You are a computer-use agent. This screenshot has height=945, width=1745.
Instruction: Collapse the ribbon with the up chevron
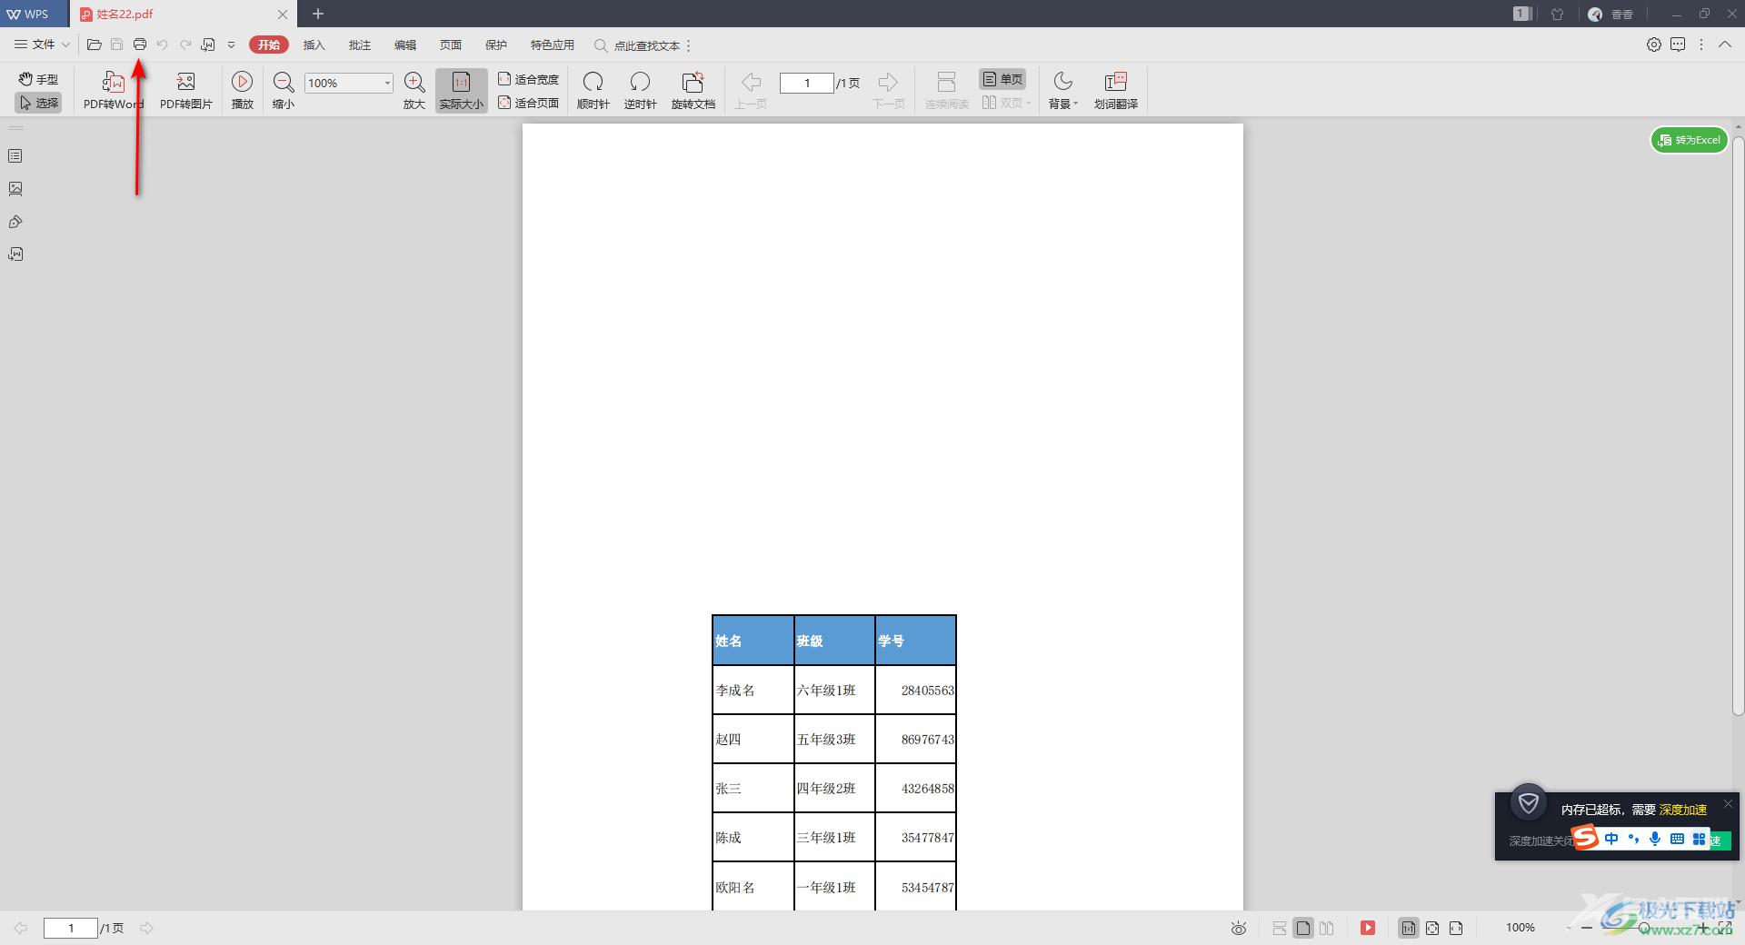(1725, 45)
